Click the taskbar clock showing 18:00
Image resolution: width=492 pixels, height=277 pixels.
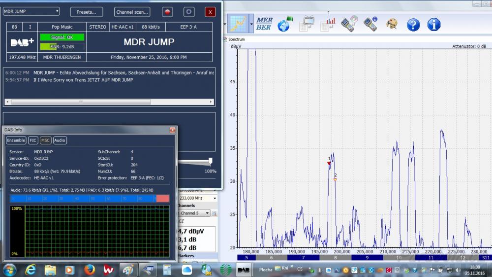(x=475, y=270)
